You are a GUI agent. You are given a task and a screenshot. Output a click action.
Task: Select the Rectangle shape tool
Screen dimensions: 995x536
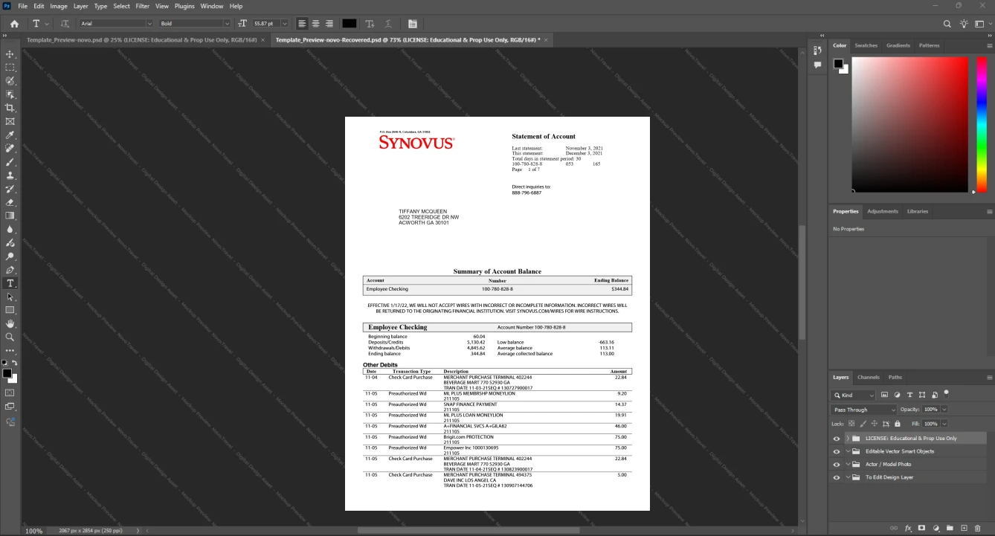(10, 310)
